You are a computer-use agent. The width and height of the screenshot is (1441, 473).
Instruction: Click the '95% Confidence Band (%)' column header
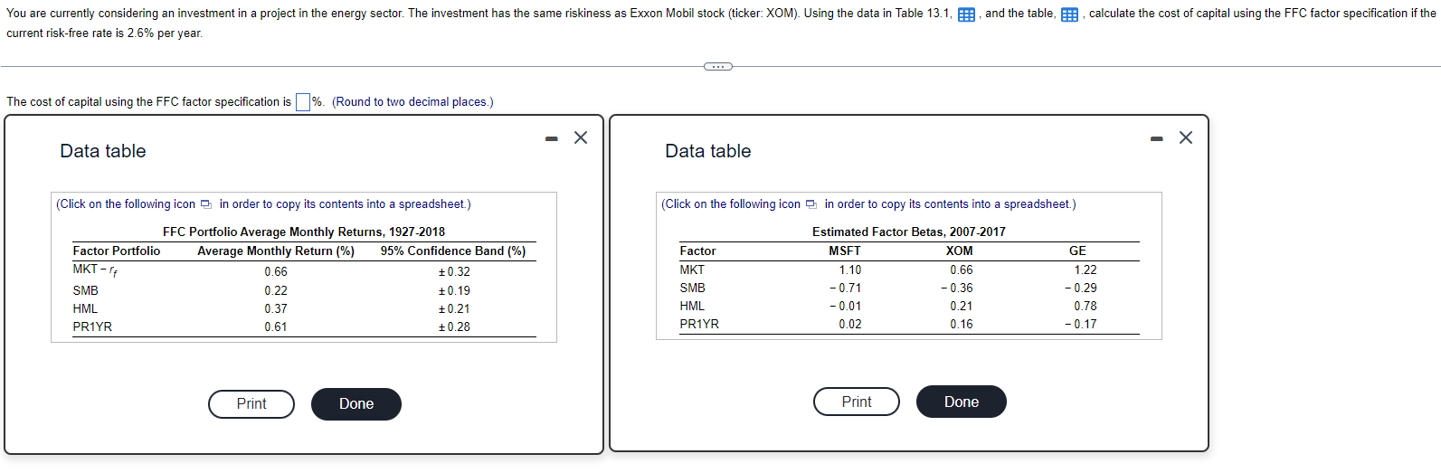[453, 251]
